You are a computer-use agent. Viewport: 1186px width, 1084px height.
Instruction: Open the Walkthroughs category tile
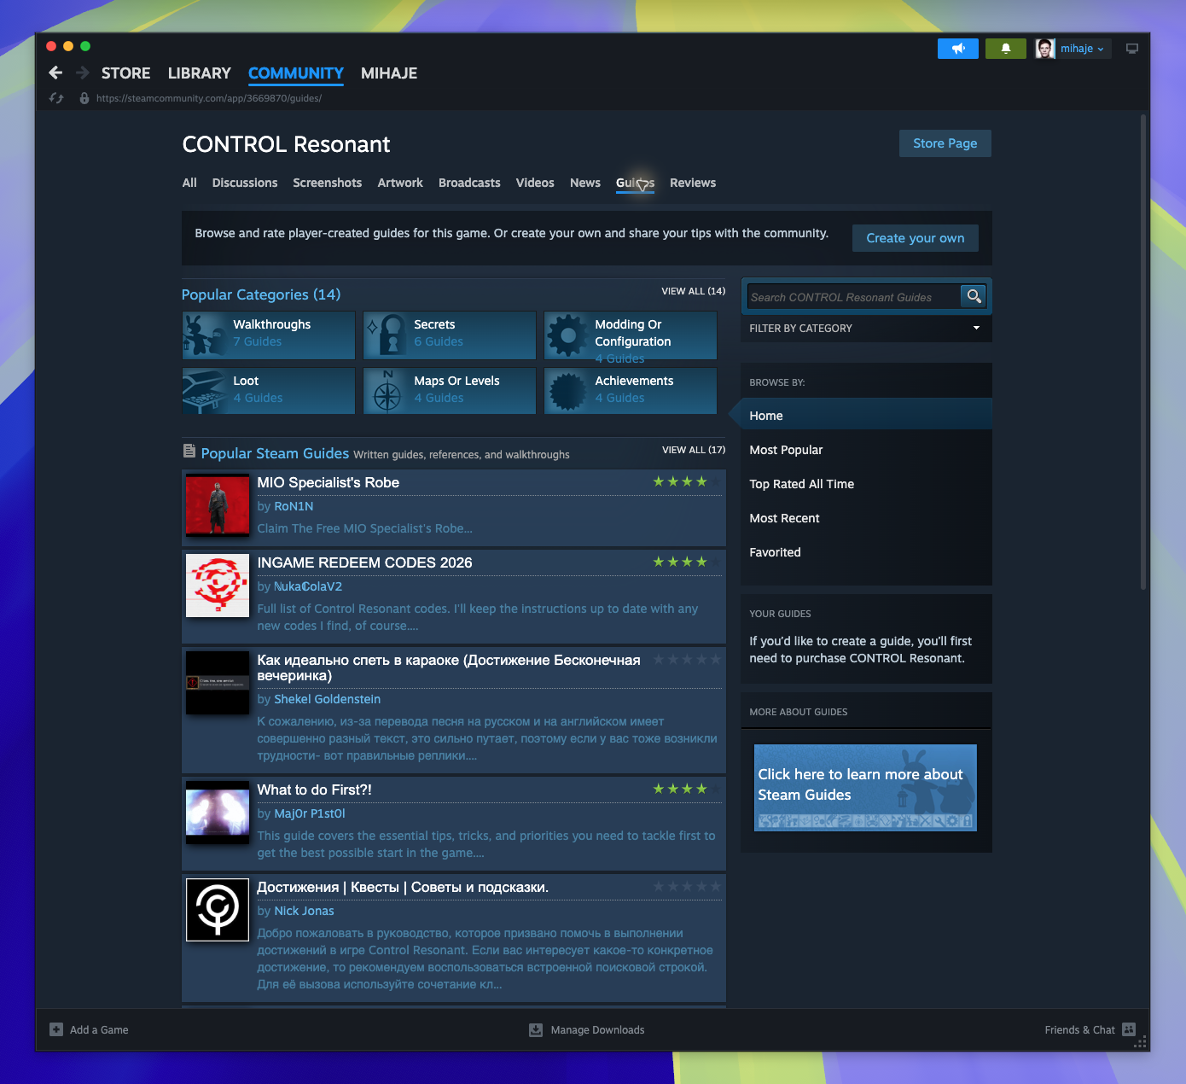[x=268, y=335]
